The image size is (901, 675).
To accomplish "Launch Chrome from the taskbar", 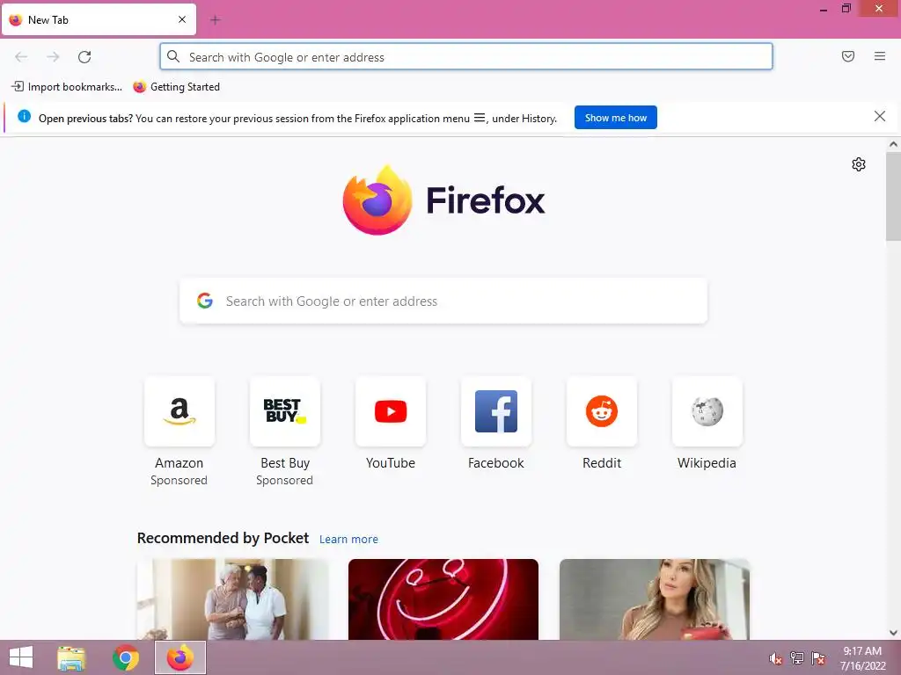I will point(125,657).
